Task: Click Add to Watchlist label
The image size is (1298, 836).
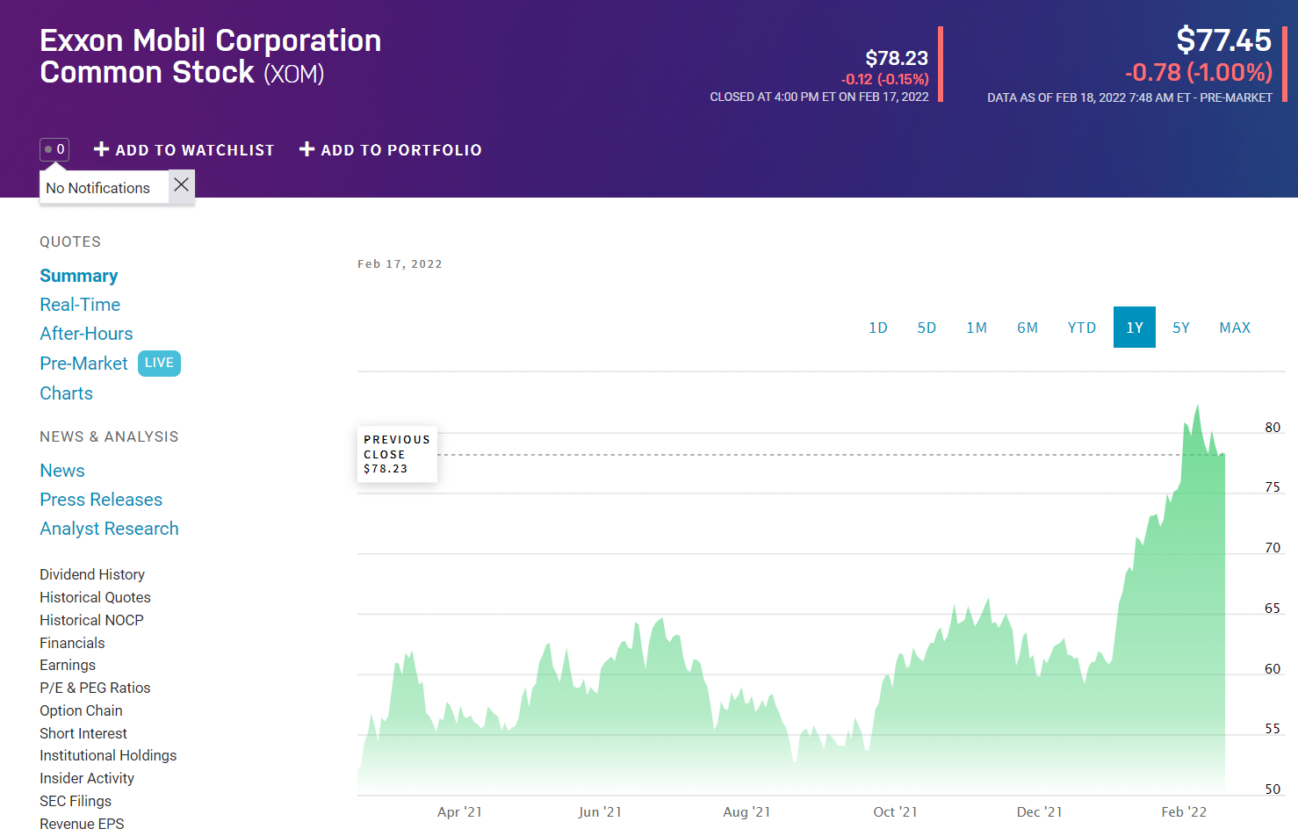Action: point(195,150)
